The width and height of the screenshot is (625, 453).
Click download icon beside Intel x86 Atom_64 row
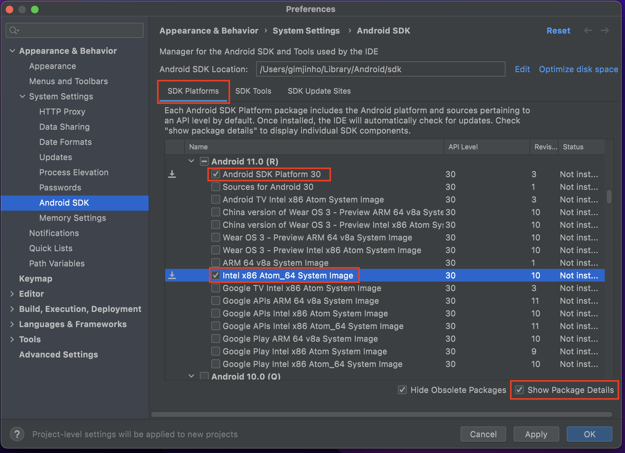click(x=172, y=276)
